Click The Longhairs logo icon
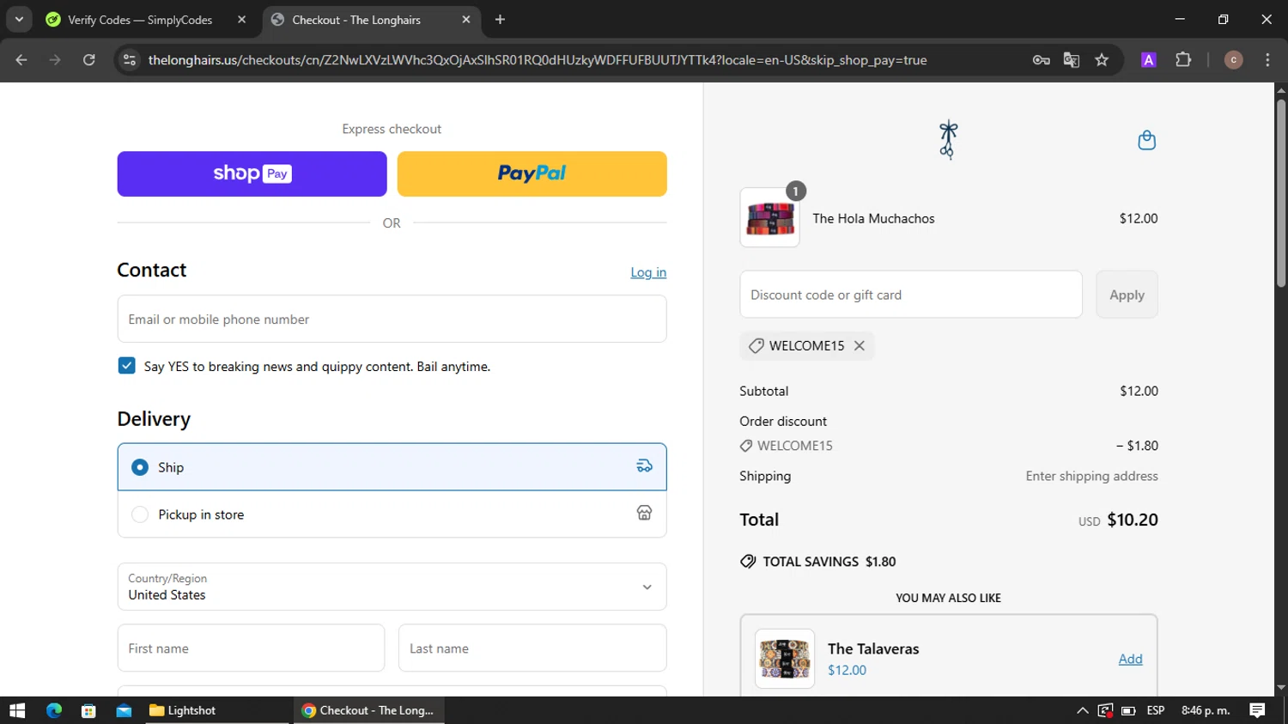The height and width of the screenshot is (724, 1288). (948, 140)
